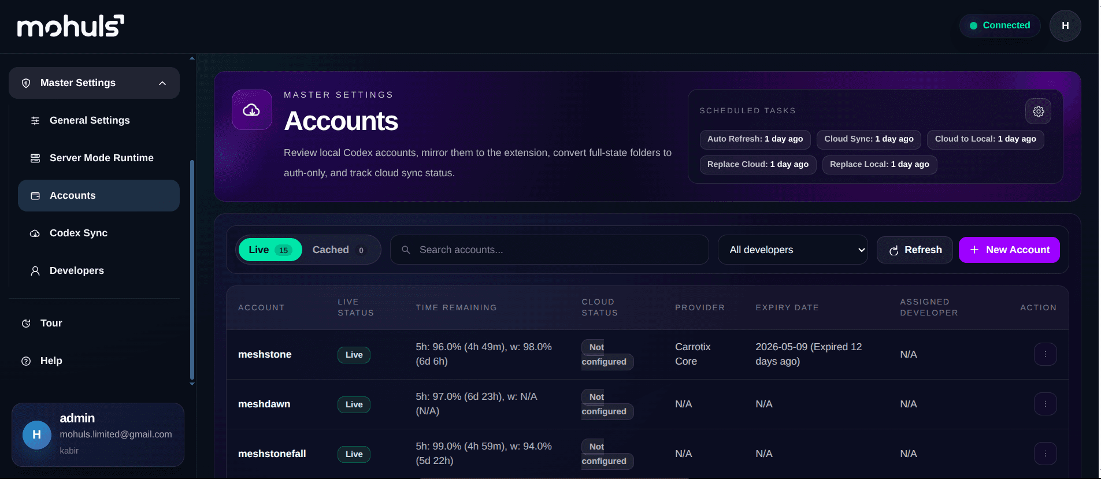
Task: Click the mohuls.limited@gmail.com email text
Action: point(116,434)
